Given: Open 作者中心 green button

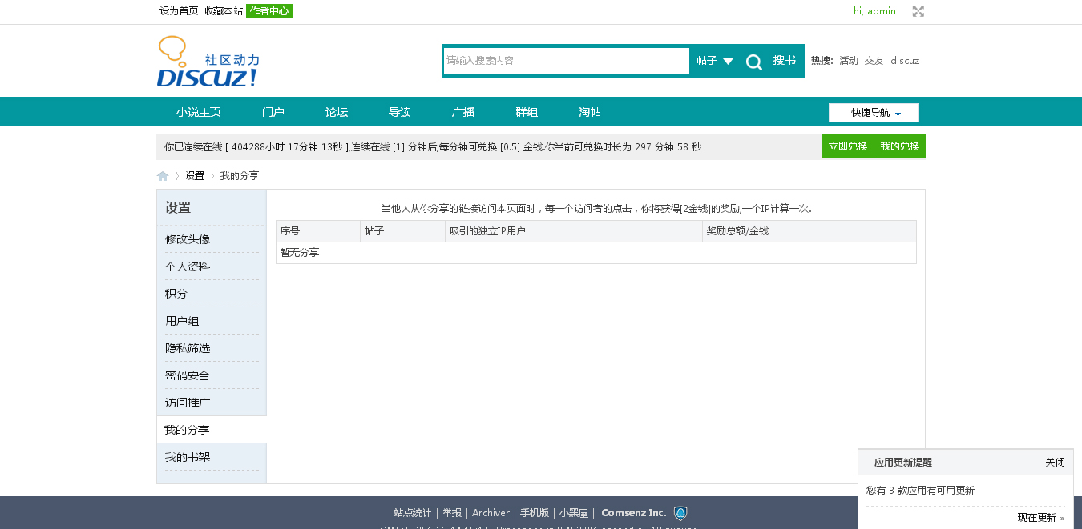Looking at the screenshot, I should tap(269, 11).
